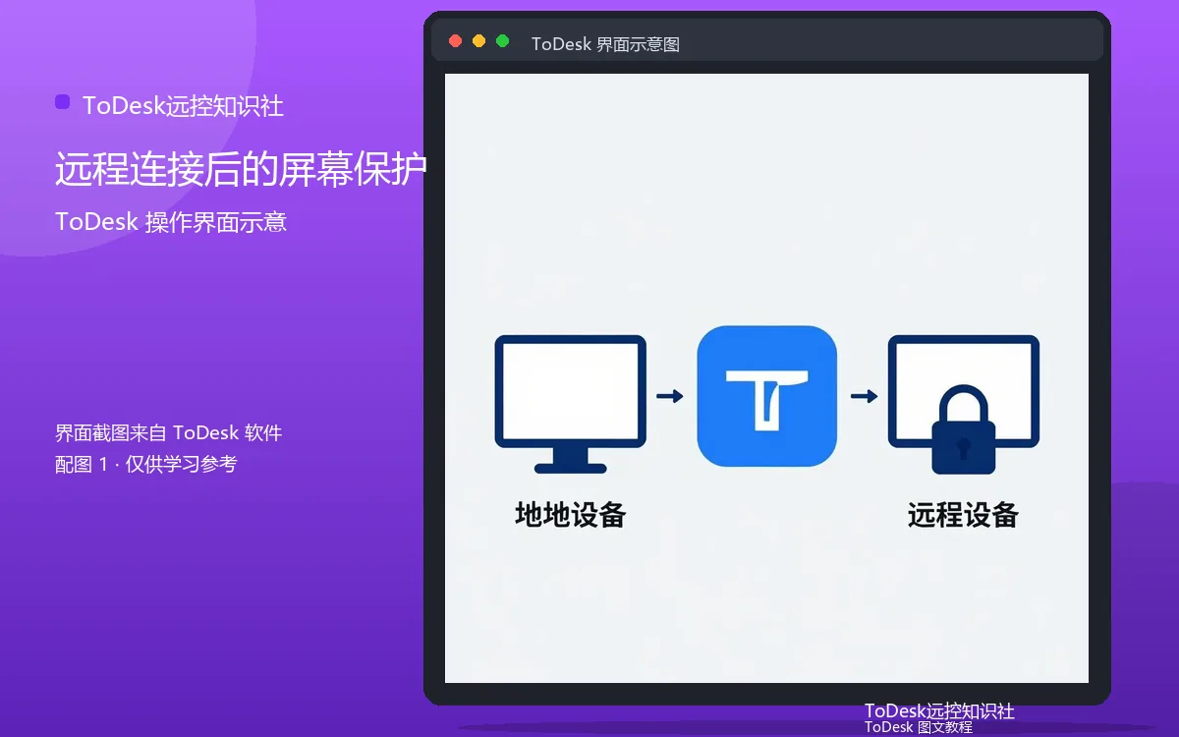Click the "地地设备" label

click(x=571, y=515)
